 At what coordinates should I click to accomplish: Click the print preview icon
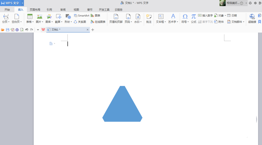coord(22,30)
